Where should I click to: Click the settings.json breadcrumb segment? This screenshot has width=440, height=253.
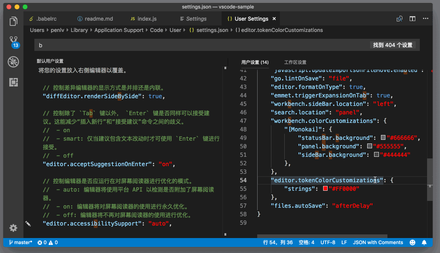[x=209, y=30]
